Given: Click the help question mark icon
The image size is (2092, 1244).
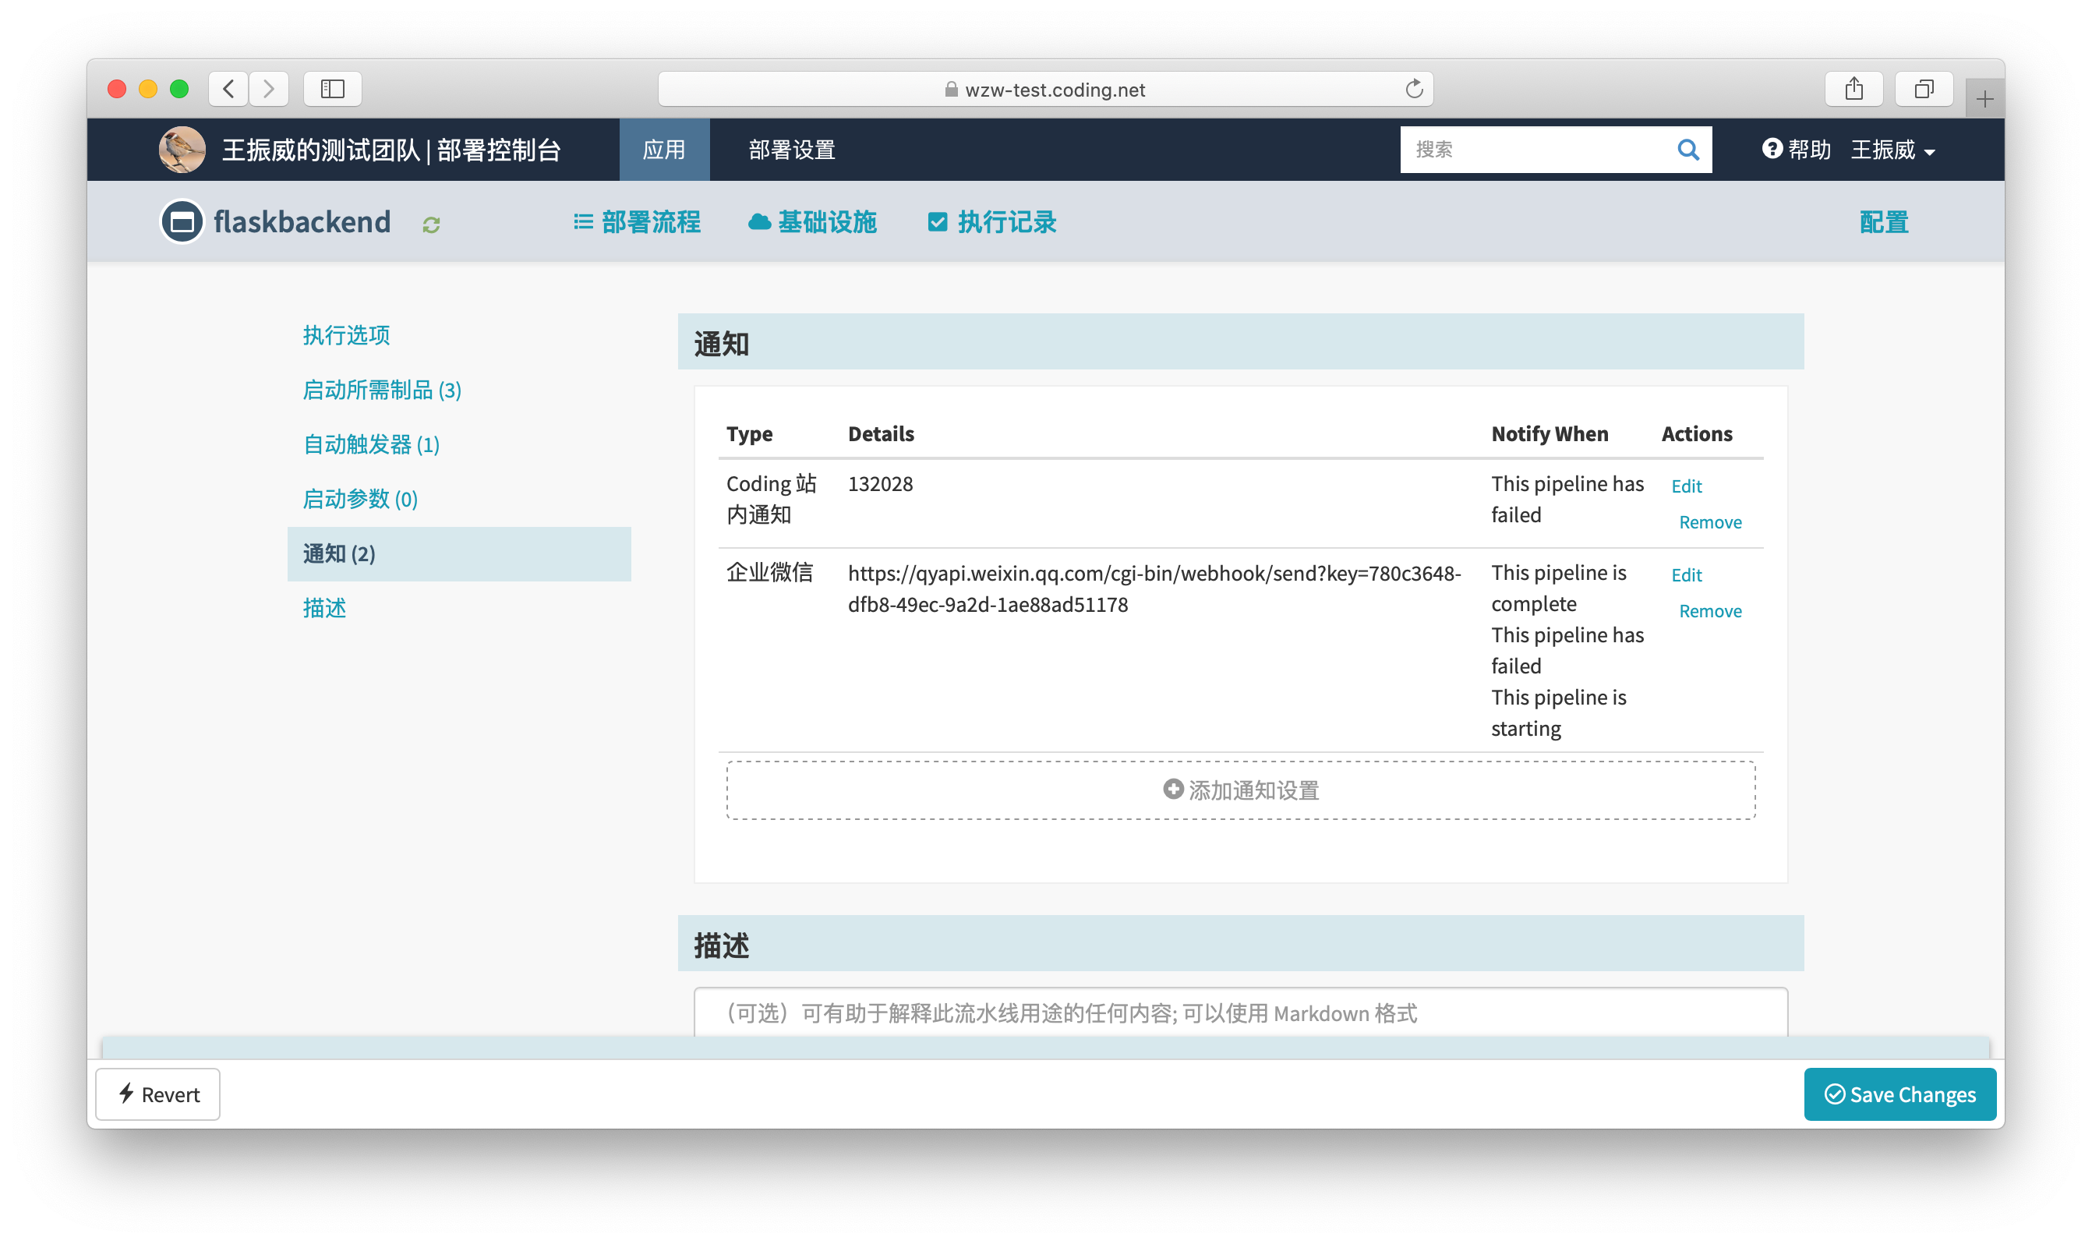Looking at the screenshot, I should [x=1771, y=149].
